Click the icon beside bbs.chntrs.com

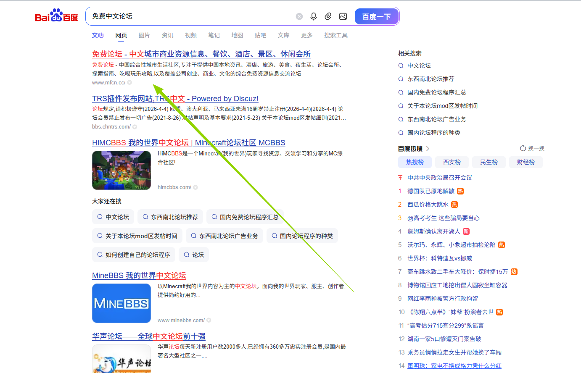pyautogui.click(x=135, y=127)
